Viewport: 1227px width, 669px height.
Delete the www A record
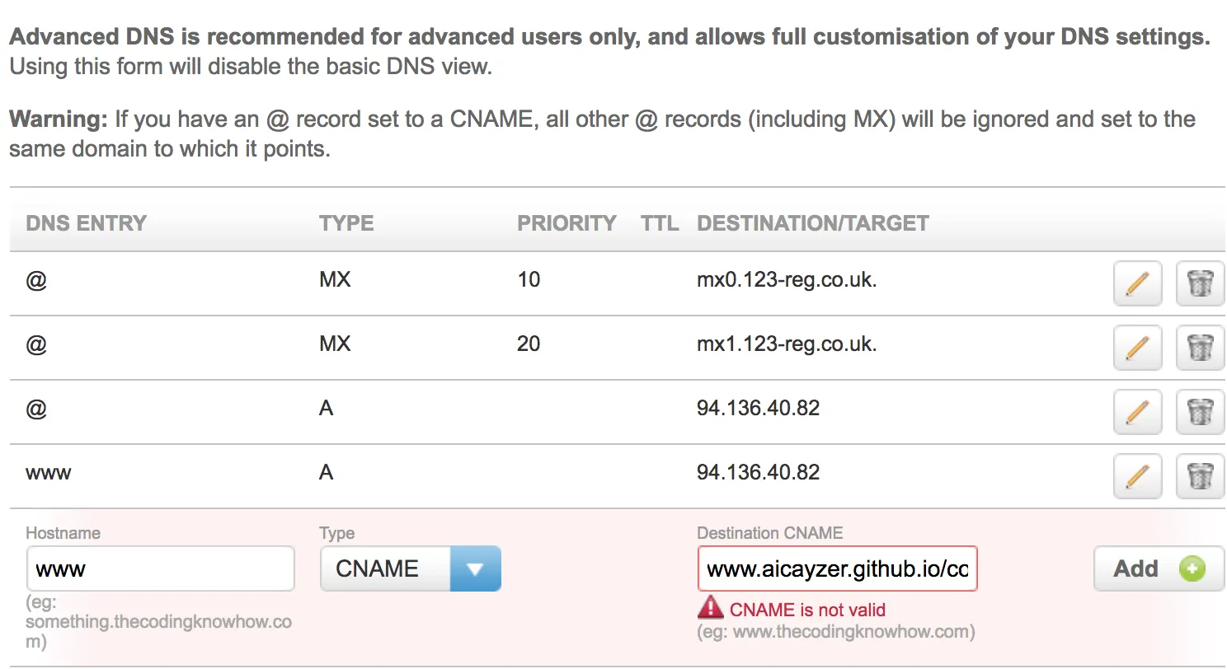(1200, 475)
